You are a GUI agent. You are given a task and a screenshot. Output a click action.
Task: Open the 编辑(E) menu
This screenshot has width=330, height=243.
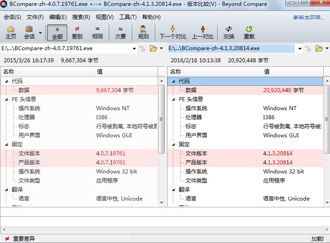coord(58,17)
